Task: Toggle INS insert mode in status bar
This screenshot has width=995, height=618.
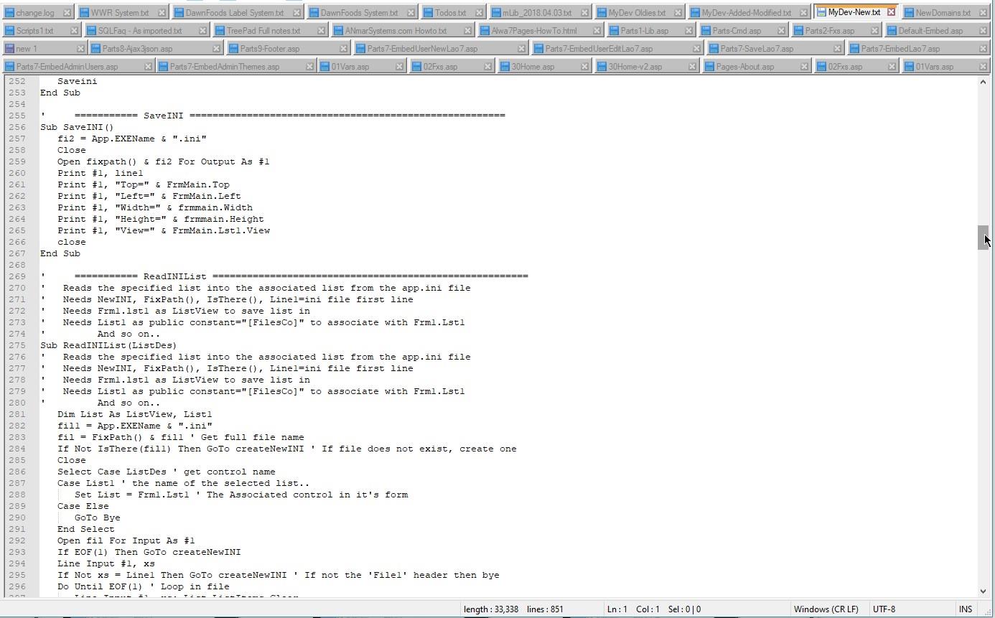Action: pos(965,609)
